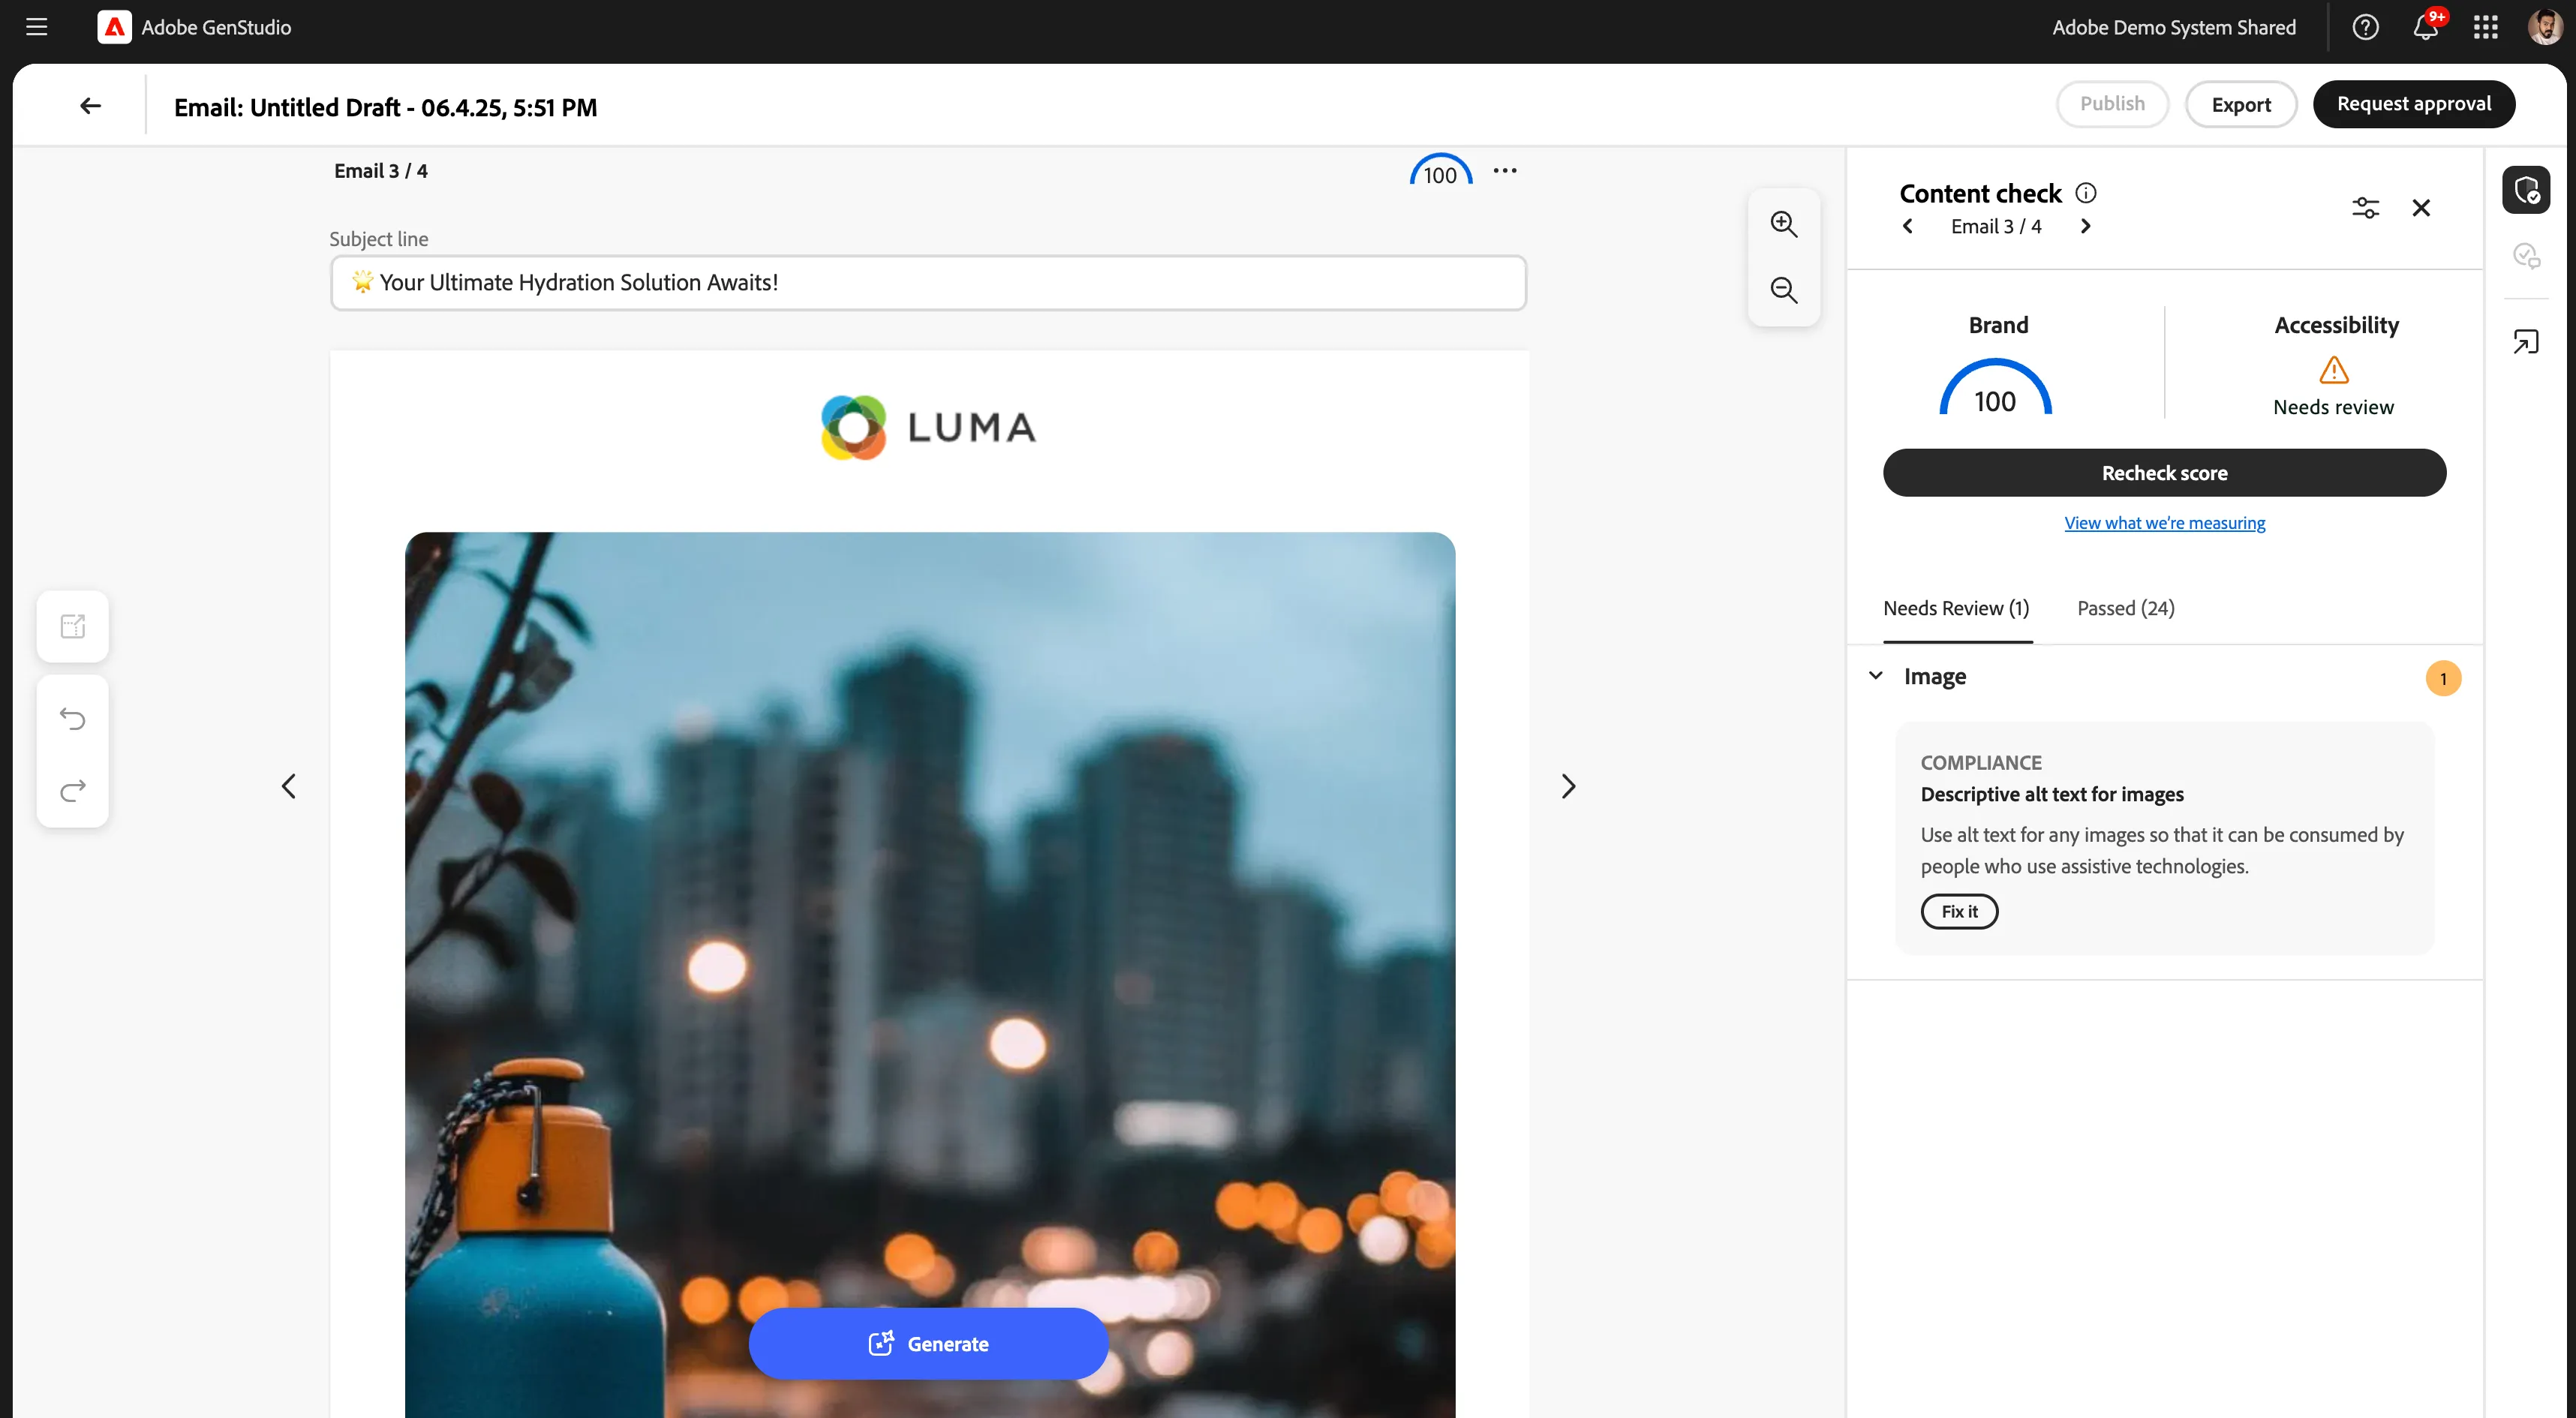
Task: Open the user profile avatar
Action: [2544, 27]
